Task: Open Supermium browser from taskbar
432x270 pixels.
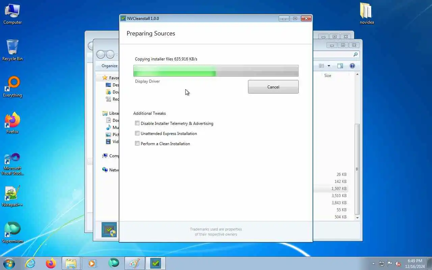Action: coord(114,263)
